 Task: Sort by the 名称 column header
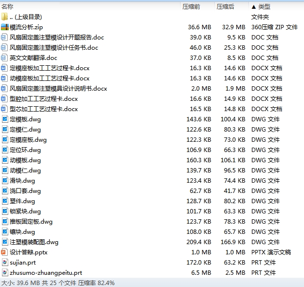7,7
